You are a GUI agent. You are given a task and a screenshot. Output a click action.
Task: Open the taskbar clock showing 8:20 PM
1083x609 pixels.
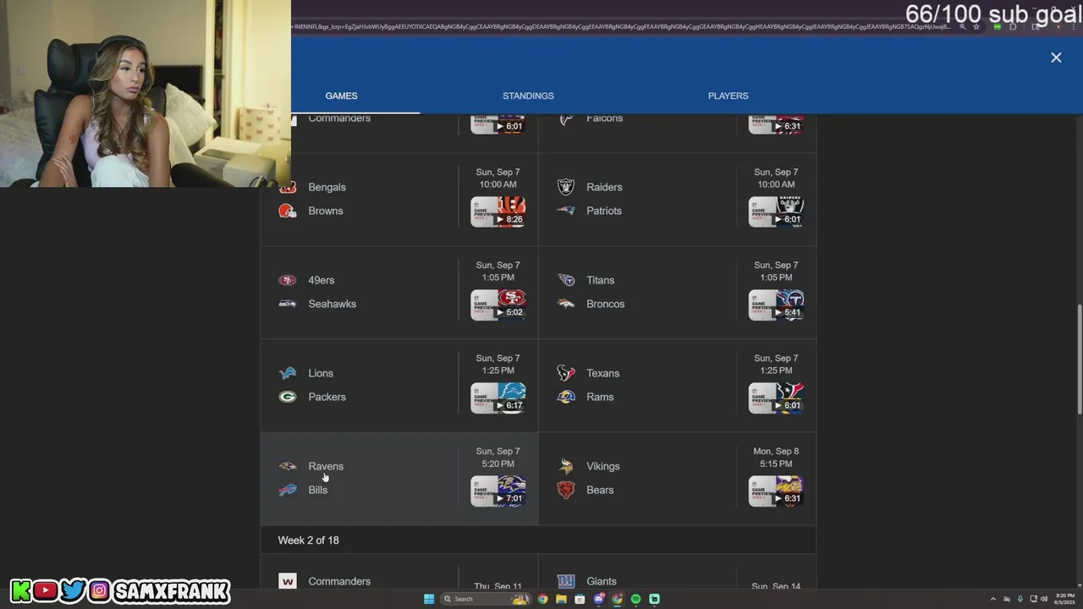pyautogui.click(x=1064, y=599)
